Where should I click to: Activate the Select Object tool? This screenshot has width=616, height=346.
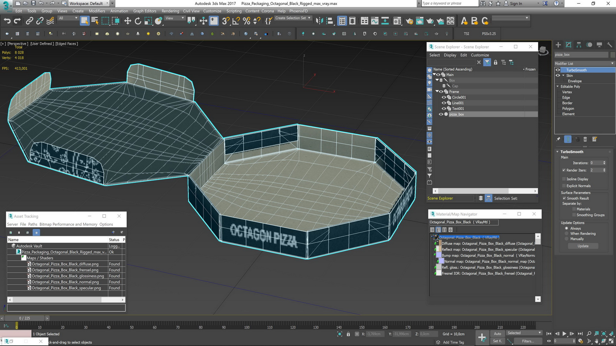(84, 21)
